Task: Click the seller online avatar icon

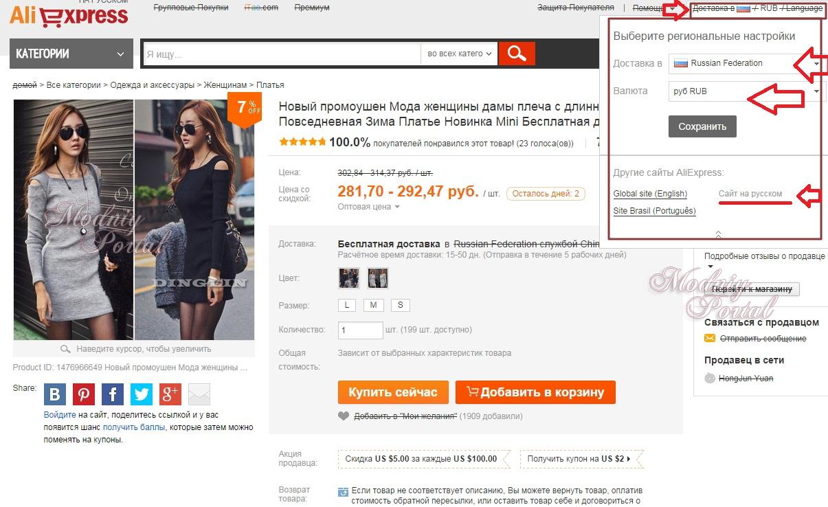Action: click(x=710, y=378)
